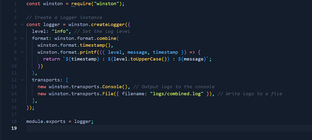Click the 'Write logs to a file' comment

250,94
